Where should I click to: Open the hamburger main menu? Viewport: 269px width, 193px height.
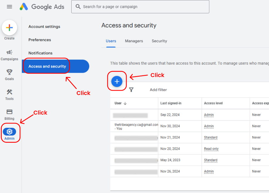pyautogui.click(x=9, y=6)
